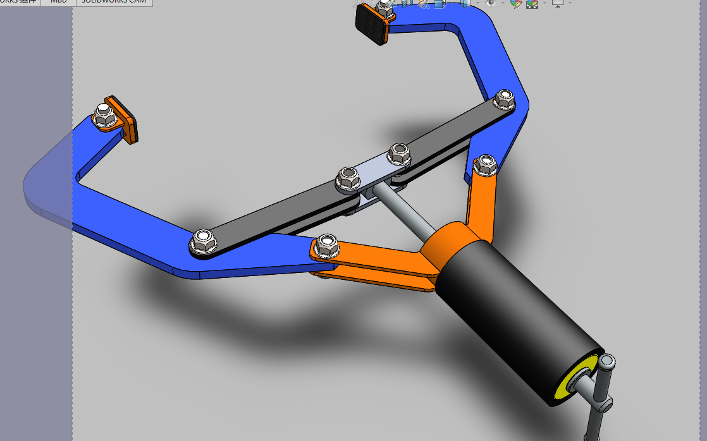Image resolution: width=707 pixels, height=441 pixels.
Task: Expand the Hide/Show Items dropdown arrow
Action: (503, 3)
